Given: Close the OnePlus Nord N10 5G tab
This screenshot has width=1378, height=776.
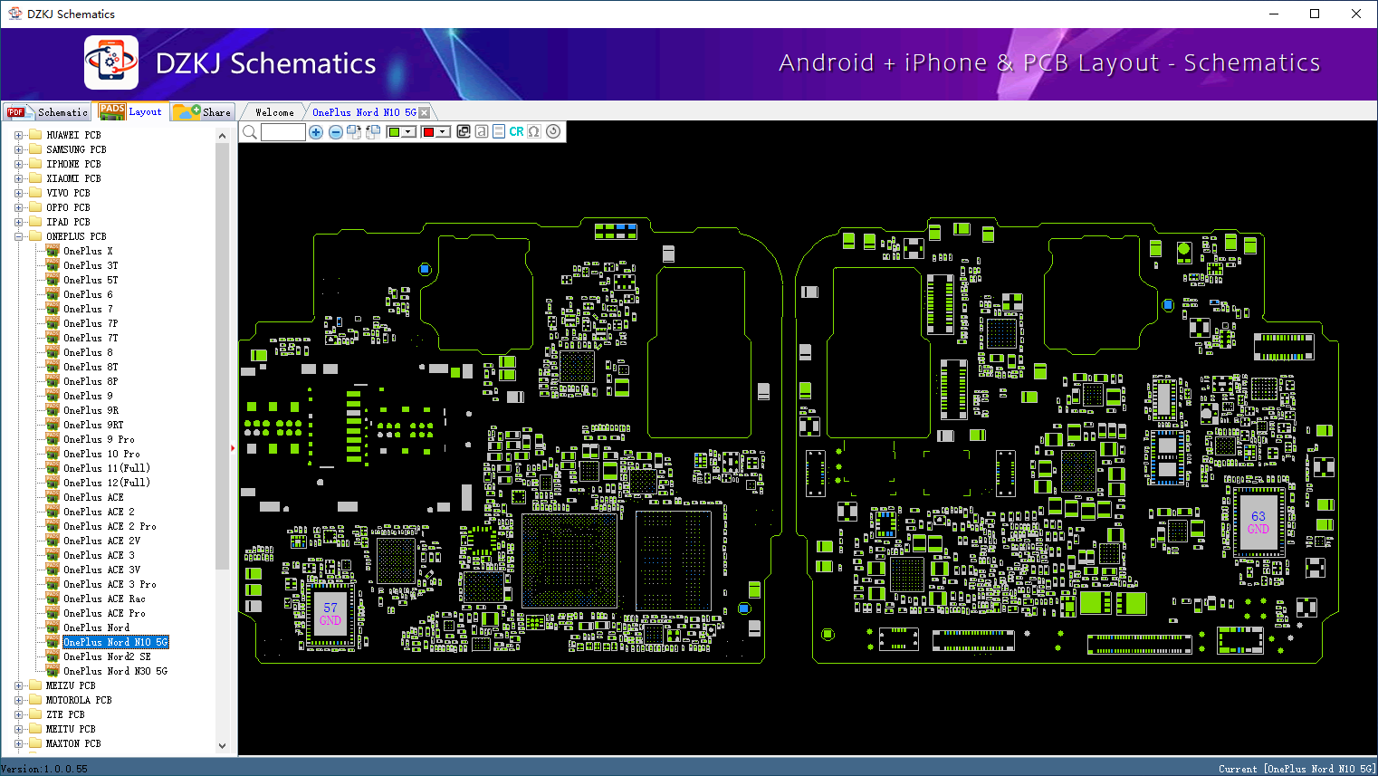Looking at the screenshot, I should tap(425, 112).
